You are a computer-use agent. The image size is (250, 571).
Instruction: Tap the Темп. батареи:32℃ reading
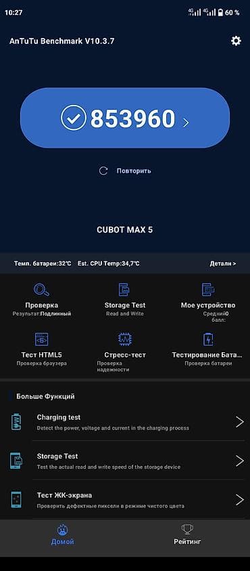click(x=43, y=263)
